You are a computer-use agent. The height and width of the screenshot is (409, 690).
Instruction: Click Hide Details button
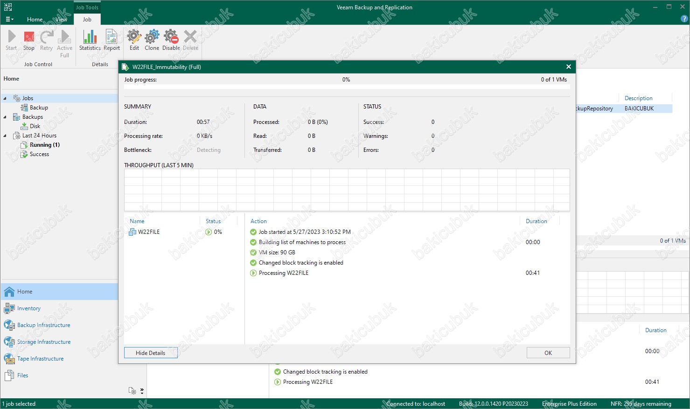[151, 353]
